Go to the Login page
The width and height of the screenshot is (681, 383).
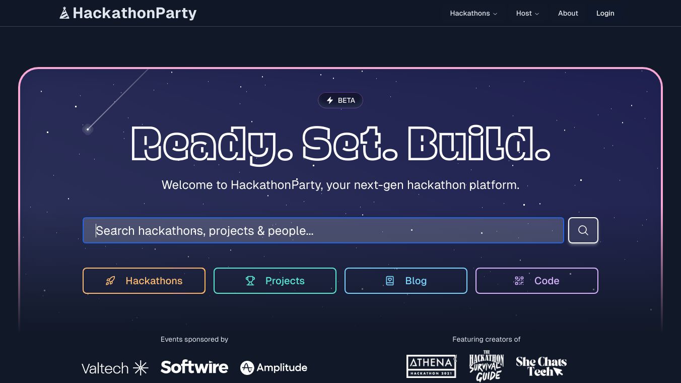pos(605,13)
